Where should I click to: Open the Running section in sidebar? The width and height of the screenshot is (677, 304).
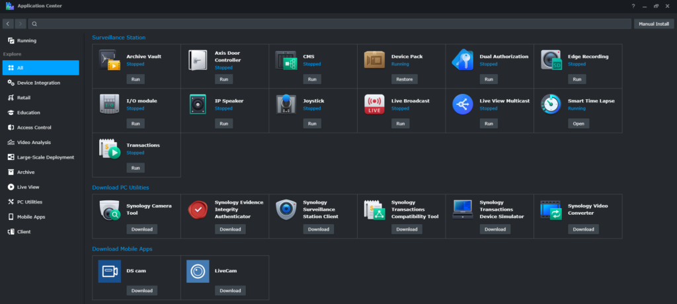tap(40, 40)
